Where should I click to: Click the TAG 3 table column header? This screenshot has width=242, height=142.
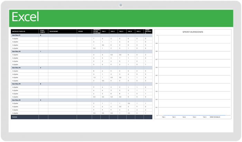(122, 31)
